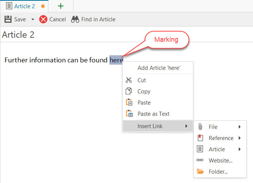Choose Website... link option
This screenshot has width=253, height=183.
tap(220, 161)
